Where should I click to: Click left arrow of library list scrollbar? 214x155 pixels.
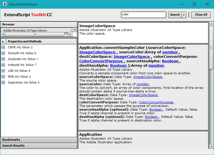point(3,34)
